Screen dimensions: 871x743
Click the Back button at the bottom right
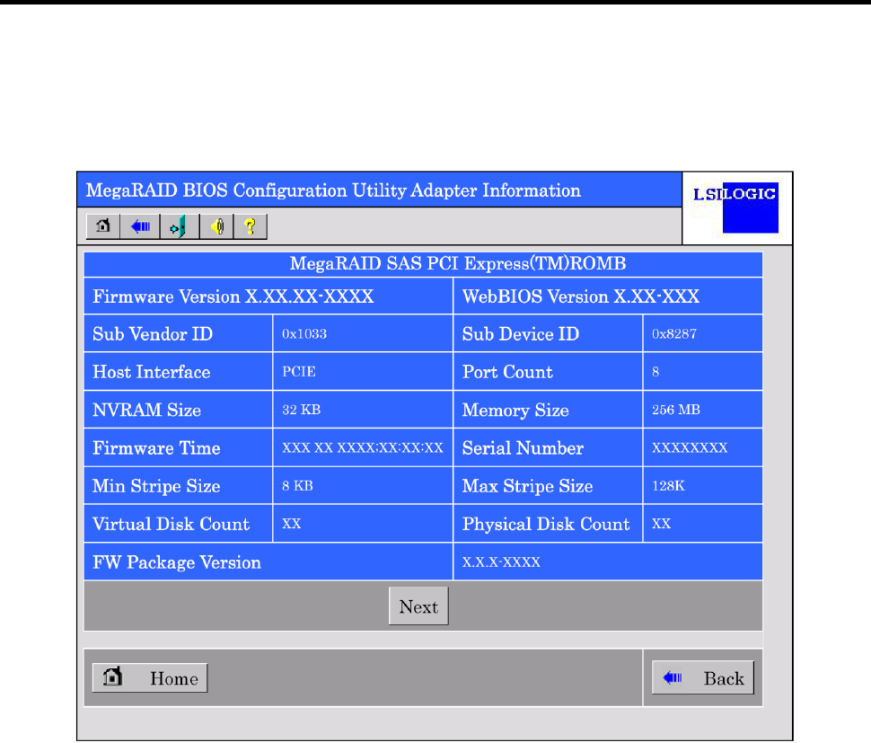703,678
